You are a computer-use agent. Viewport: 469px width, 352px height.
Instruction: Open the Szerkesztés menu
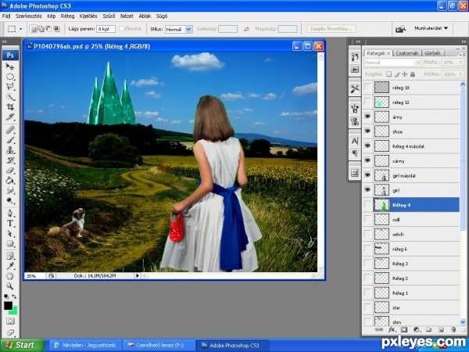(x=29, y=16)
